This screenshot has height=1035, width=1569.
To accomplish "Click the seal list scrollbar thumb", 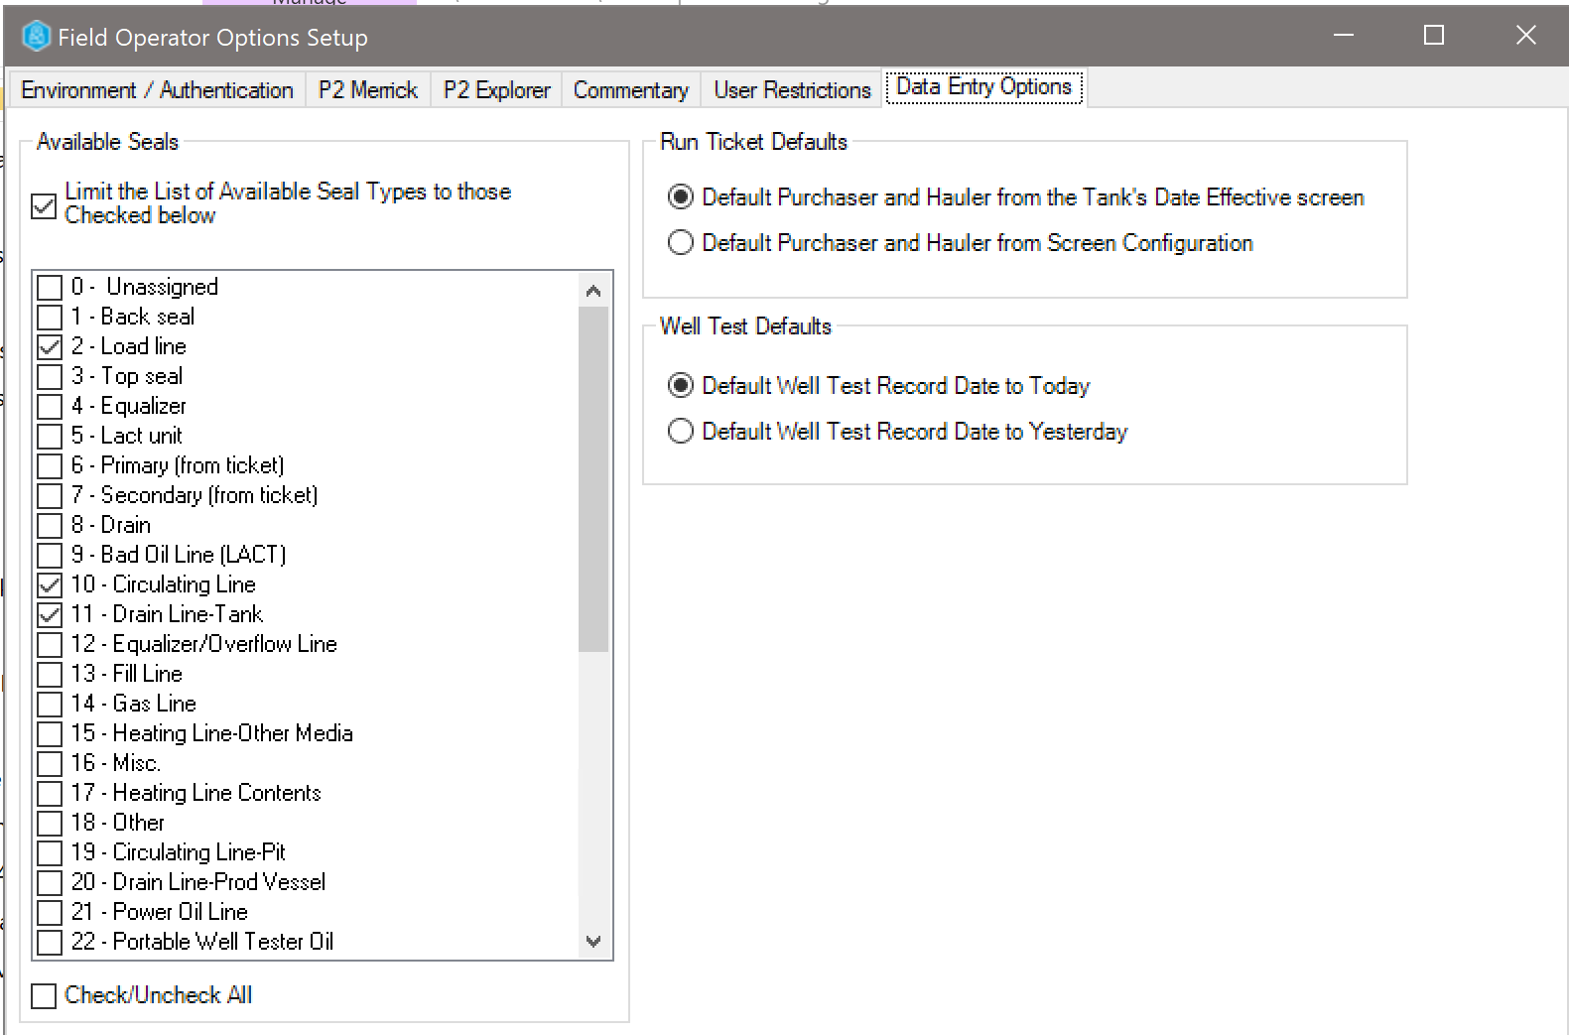I will point(593,478).
